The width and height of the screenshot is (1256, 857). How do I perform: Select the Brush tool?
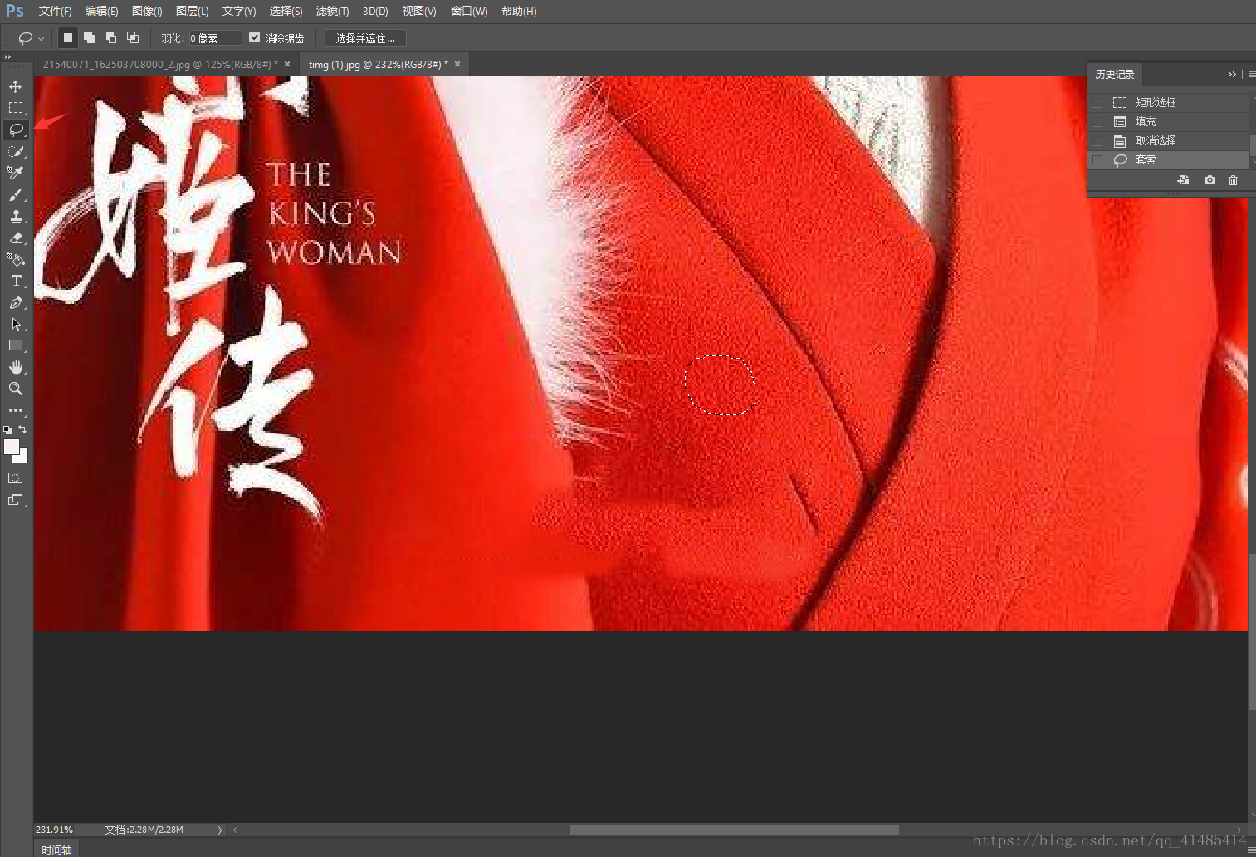(16, 194)
